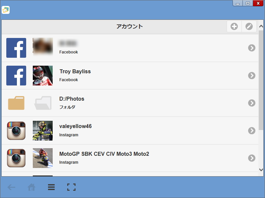Navigate back with the arrow icon
265x198 pixels.
click(x=11, y=187)
